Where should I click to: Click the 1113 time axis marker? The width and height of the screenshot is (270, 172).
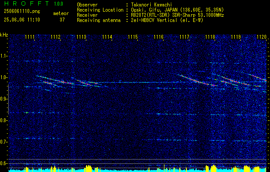pos(81,37)
